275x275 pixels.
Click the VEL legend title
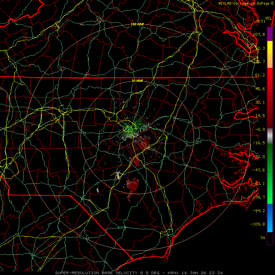268,18
